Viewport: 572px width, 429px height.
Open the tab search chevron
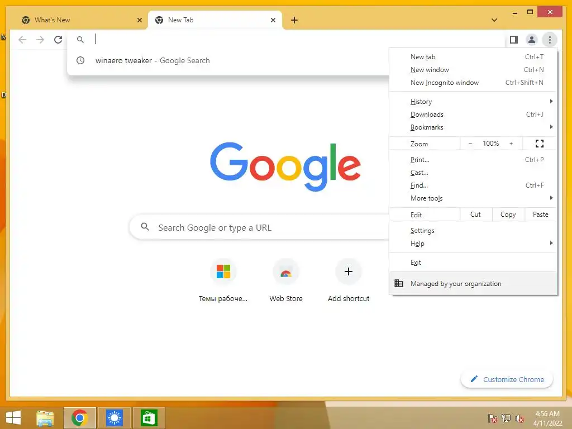point(494,20)
